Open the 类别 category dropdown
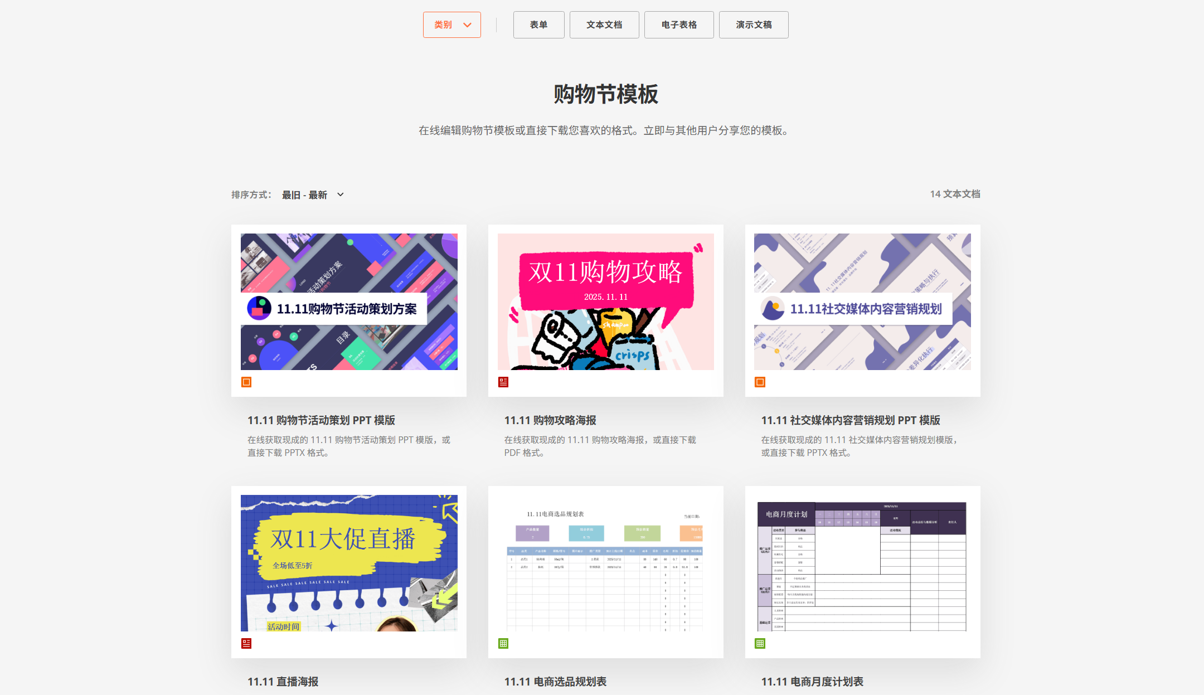The width and height of the screenshot is (1204, 695). [452, 25]
